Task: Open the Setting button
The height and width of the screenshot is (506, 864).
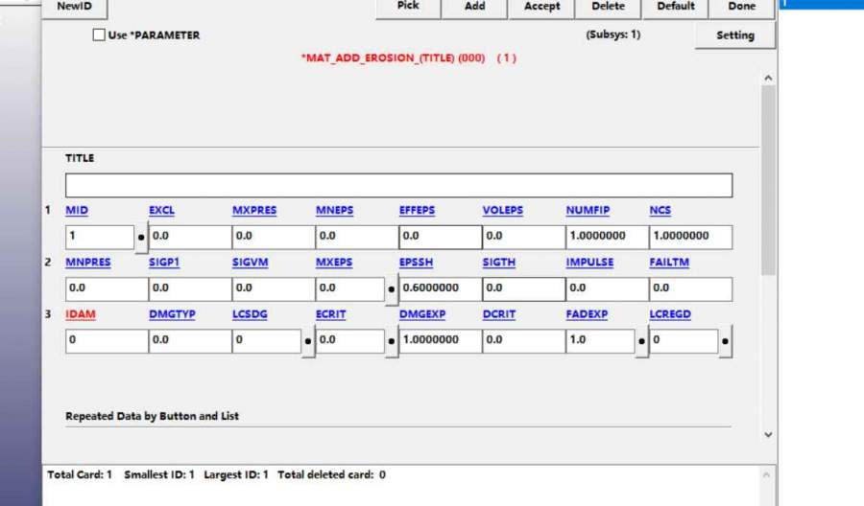Action: click(x=735, y=35)
